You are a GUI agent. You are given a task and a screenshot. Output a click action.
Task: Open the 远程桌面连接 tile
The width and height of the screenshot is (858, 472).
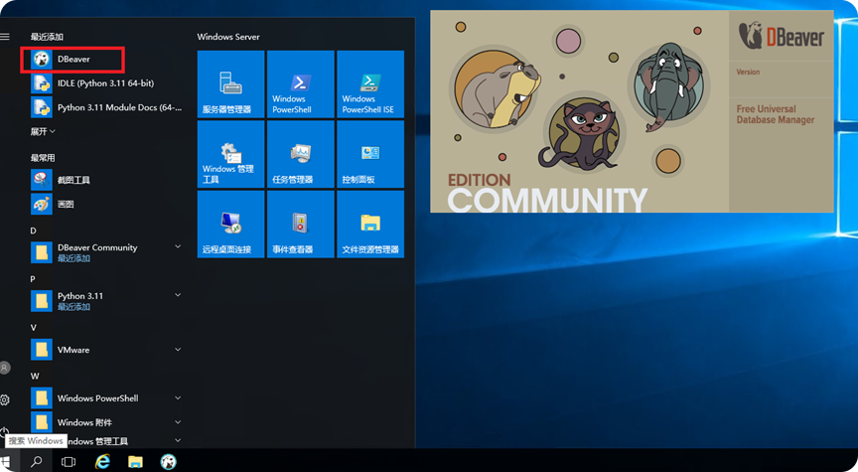231,224
